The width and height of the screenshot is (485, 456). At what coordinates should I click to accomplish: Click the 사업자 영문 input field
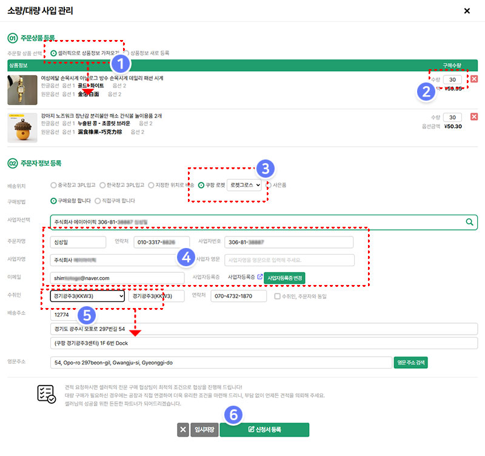(x=289, y=260)
